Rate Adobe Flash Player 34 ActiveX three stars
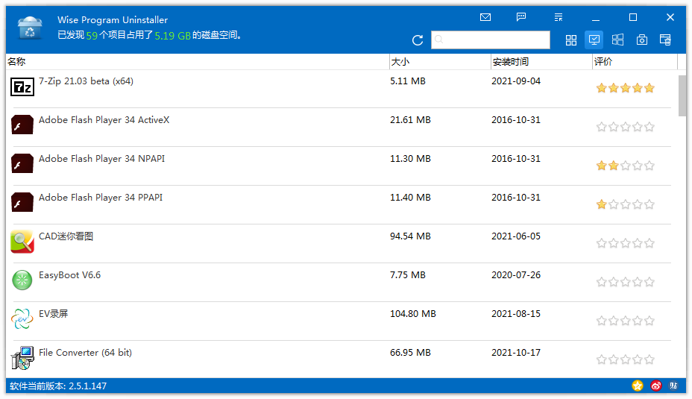The image size is (692, 399). pos(626,127)
